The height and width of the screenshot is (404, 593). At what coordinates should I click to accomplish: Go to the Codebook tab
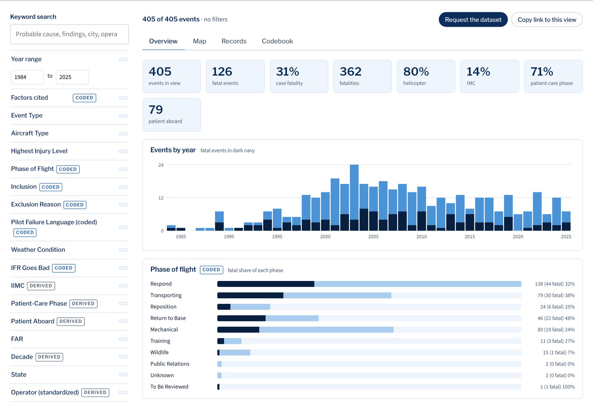tap(277, 41)
